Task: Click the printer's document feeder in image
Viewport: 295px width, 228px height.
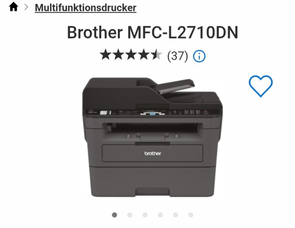Action: click(x=176, y=86)
